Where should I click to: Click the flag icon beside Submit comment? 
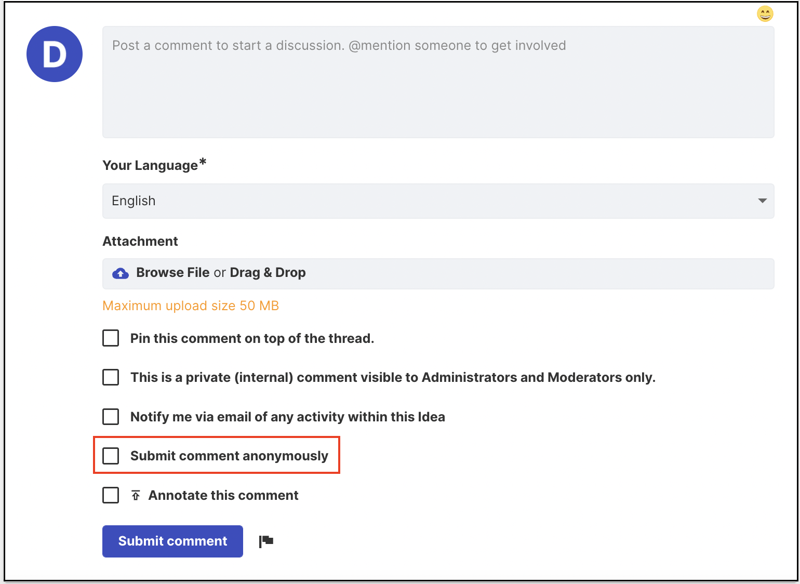coord(266,541)
